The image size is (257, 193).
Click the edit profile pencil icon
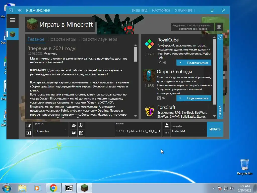coord(29,126)
